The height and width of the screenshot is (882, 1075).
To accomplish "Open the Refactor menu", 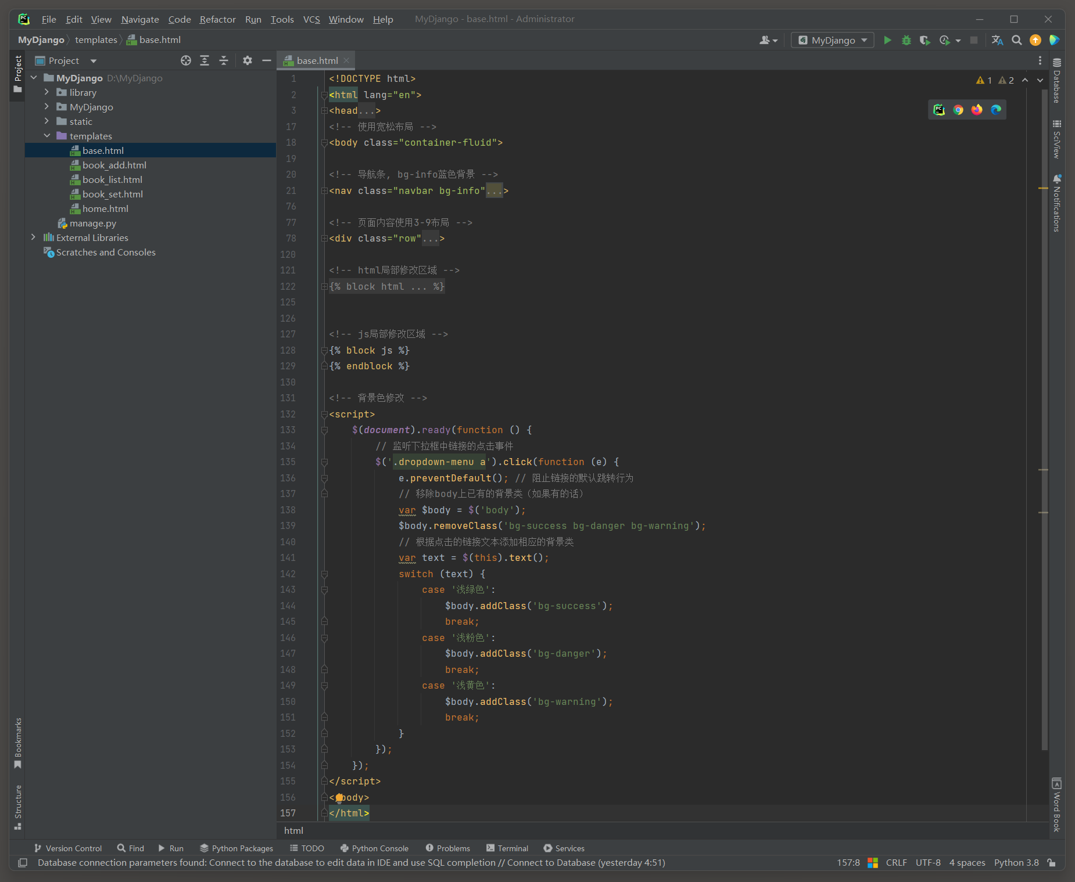I will pyautogui.click(x=217, y=19).
